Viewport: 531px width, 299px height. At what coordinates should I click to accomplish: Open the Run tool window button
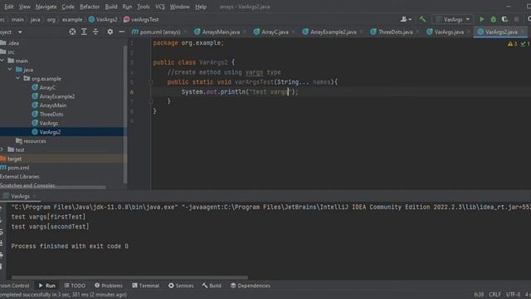47,286
